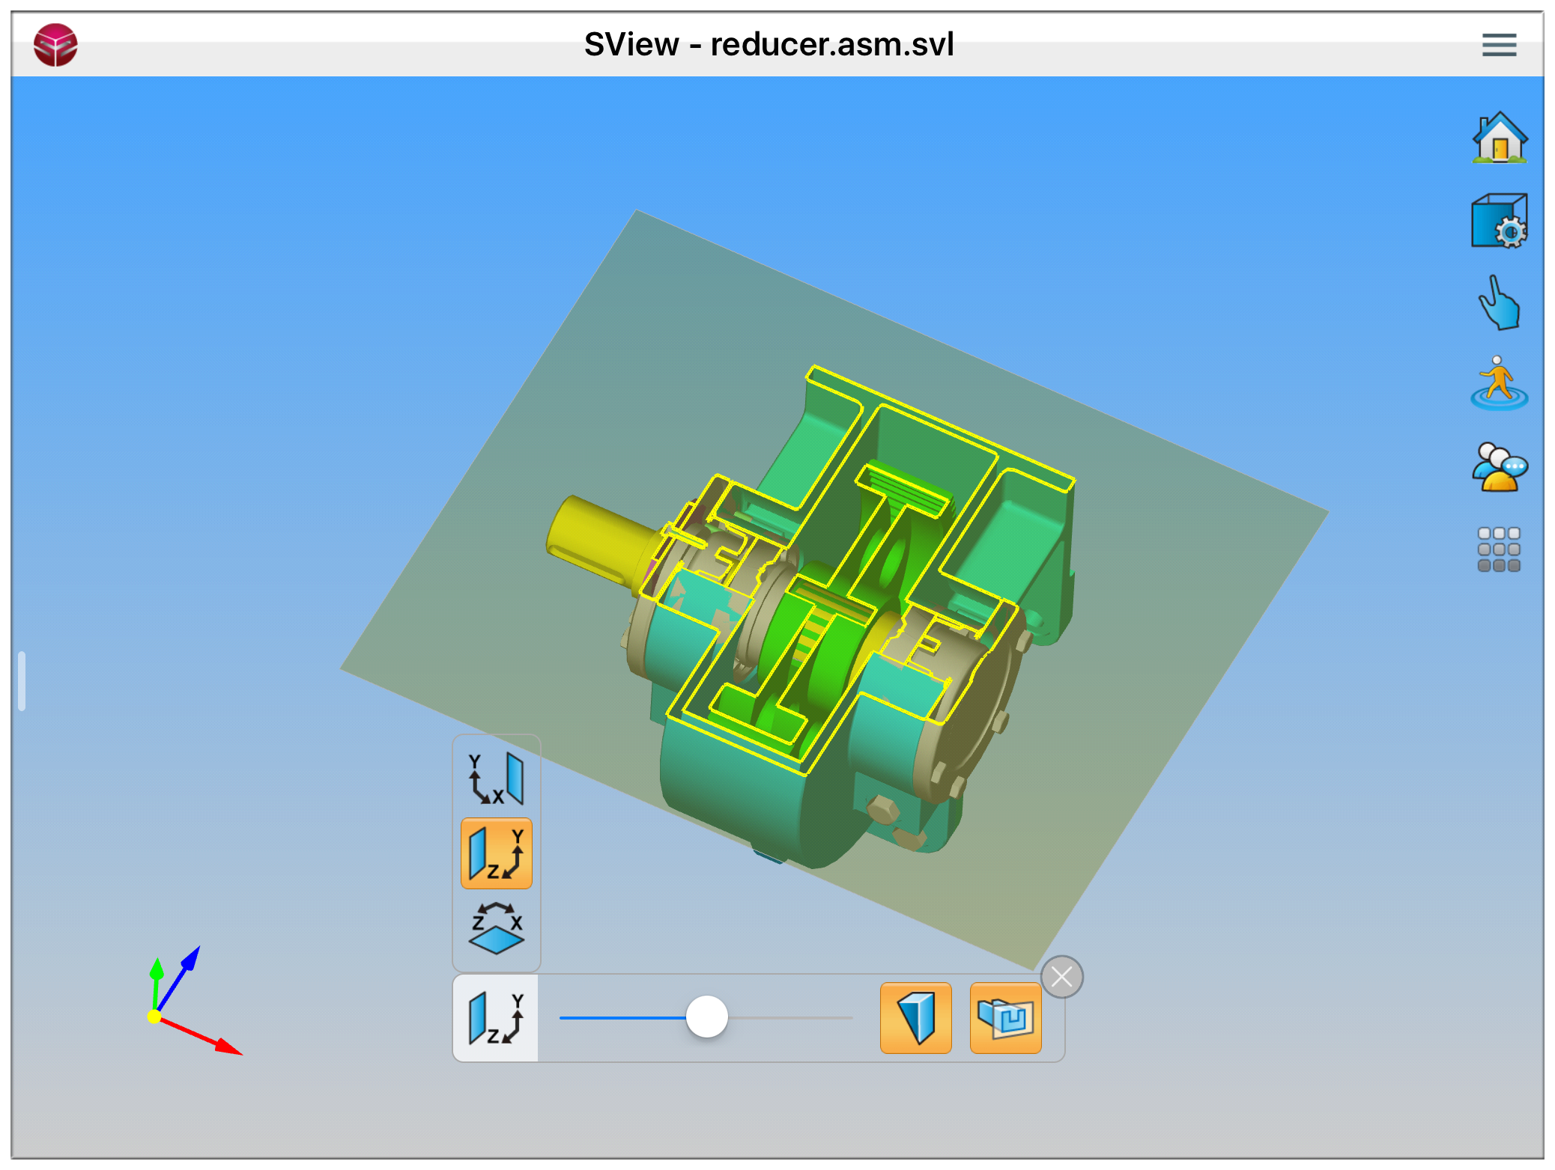Image resolution: width=1555 pixels, height=1170 pixels.
Task: Select the XY section plane option
Action: (x=496, y=779)
